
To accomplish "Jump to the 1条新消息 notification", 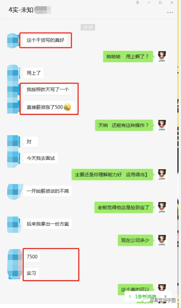I will coord(146,296).
